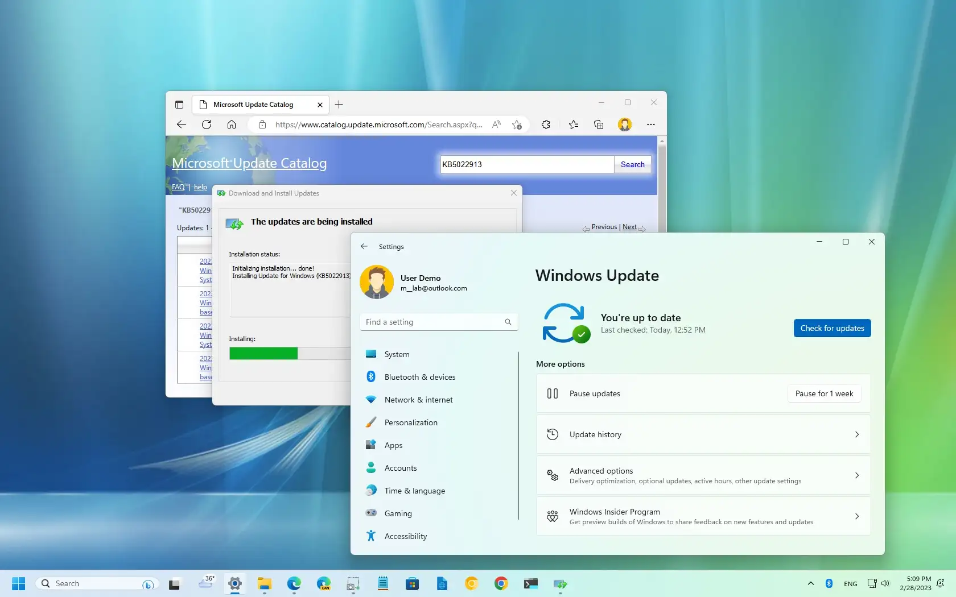Expand Update history

pos(702,434)
